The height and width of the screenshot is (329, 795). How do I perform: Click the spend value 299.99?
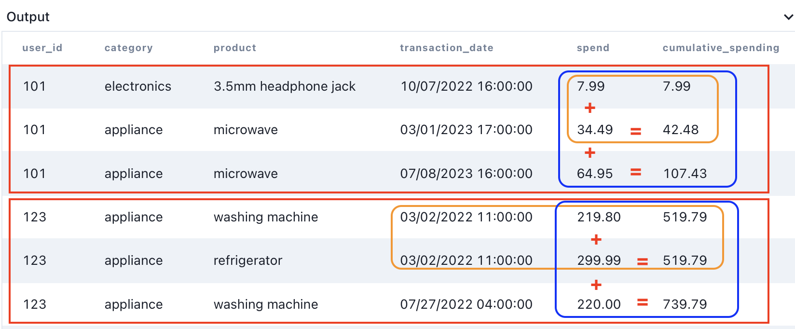(x=599, y=260)
